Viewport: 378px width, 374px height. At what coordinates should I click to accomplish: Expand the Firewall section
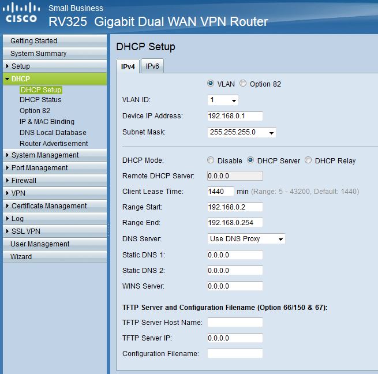pyautogui.click(x=55, y=181)
